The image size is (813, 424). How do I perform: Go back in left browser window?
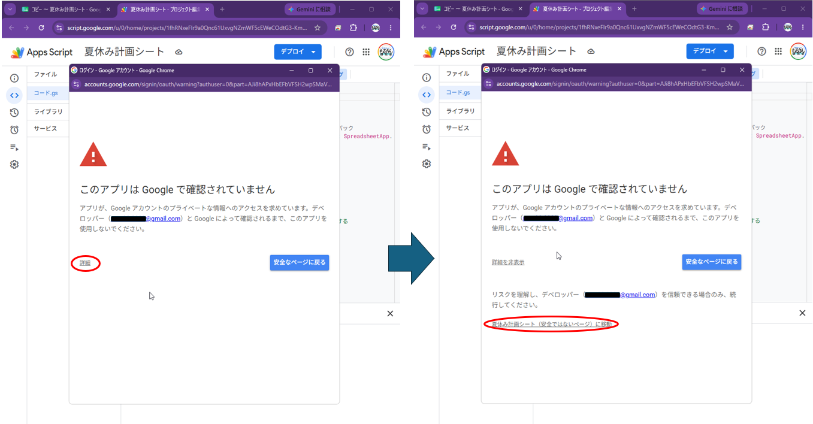click(11, 28)
